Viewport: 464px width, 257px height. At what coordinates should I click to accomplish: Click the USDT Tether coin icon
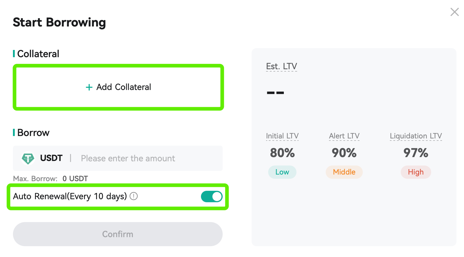[28, 158]
